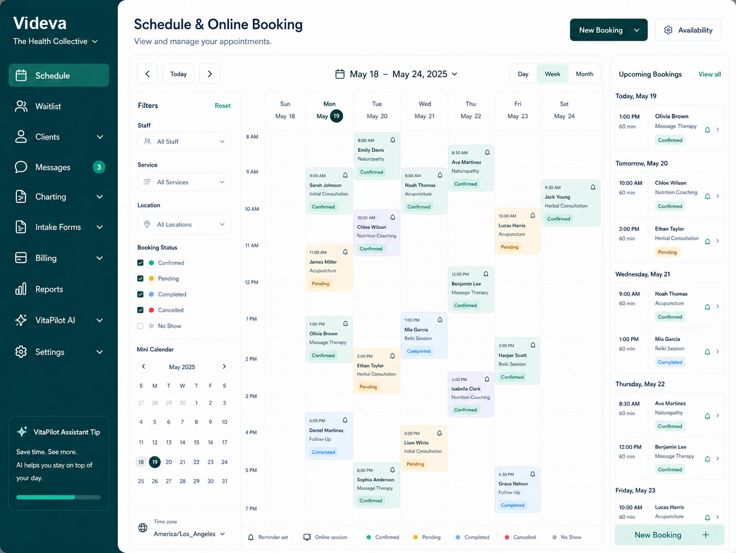Select the Day view tab
The image size is (736, 553).
[523, 74]
